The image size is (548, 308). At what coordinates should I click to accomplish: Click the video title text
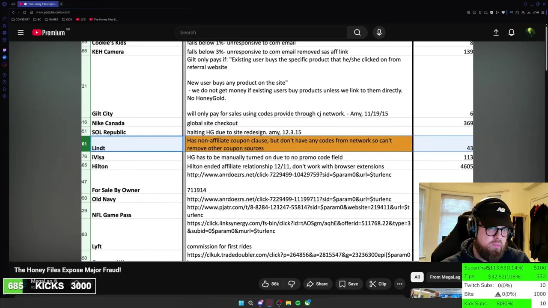pos(68,270)
